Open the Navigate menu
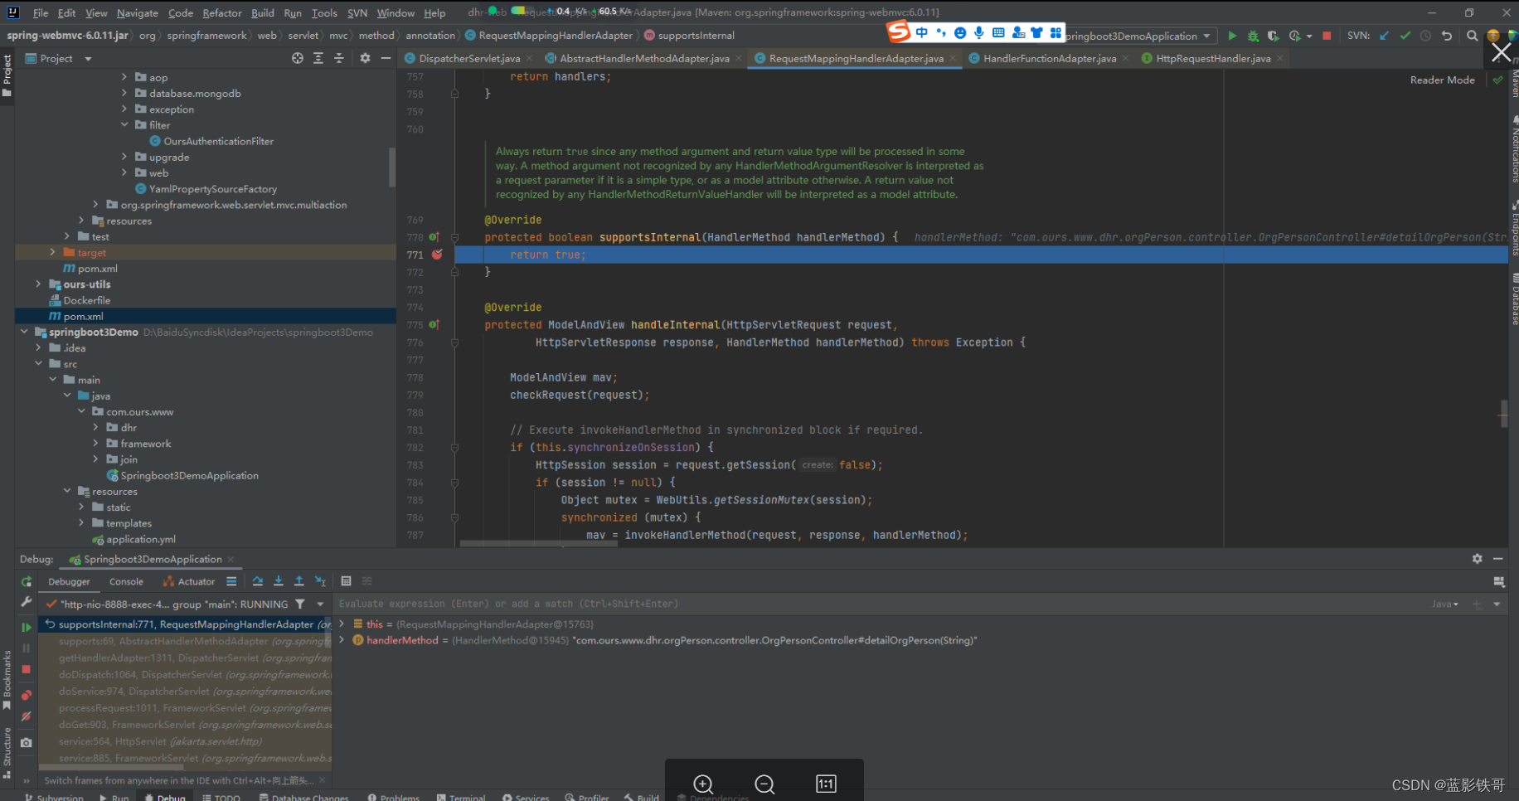 coord(137,12)
